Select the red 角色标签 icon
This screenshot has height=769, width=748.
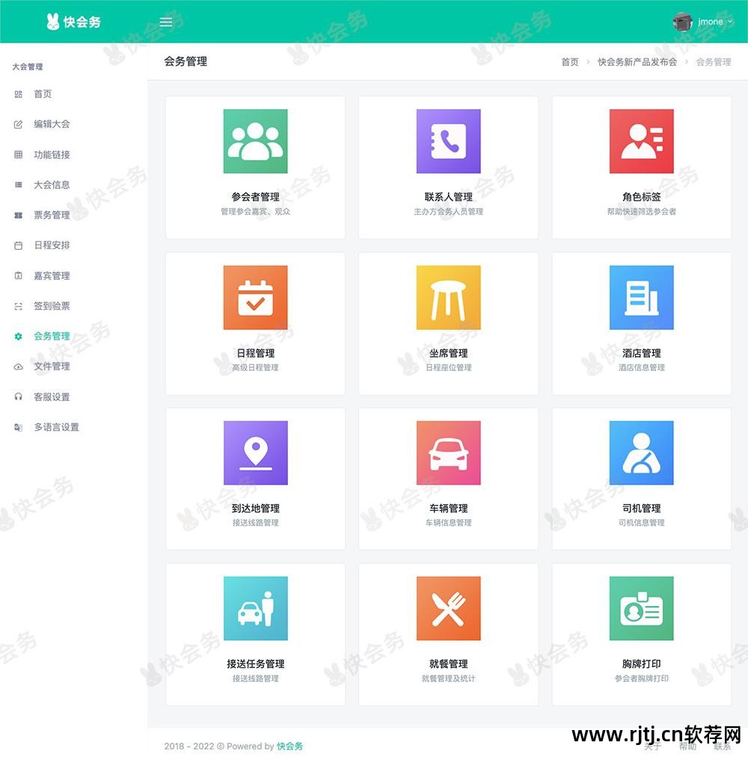[642, 141]
